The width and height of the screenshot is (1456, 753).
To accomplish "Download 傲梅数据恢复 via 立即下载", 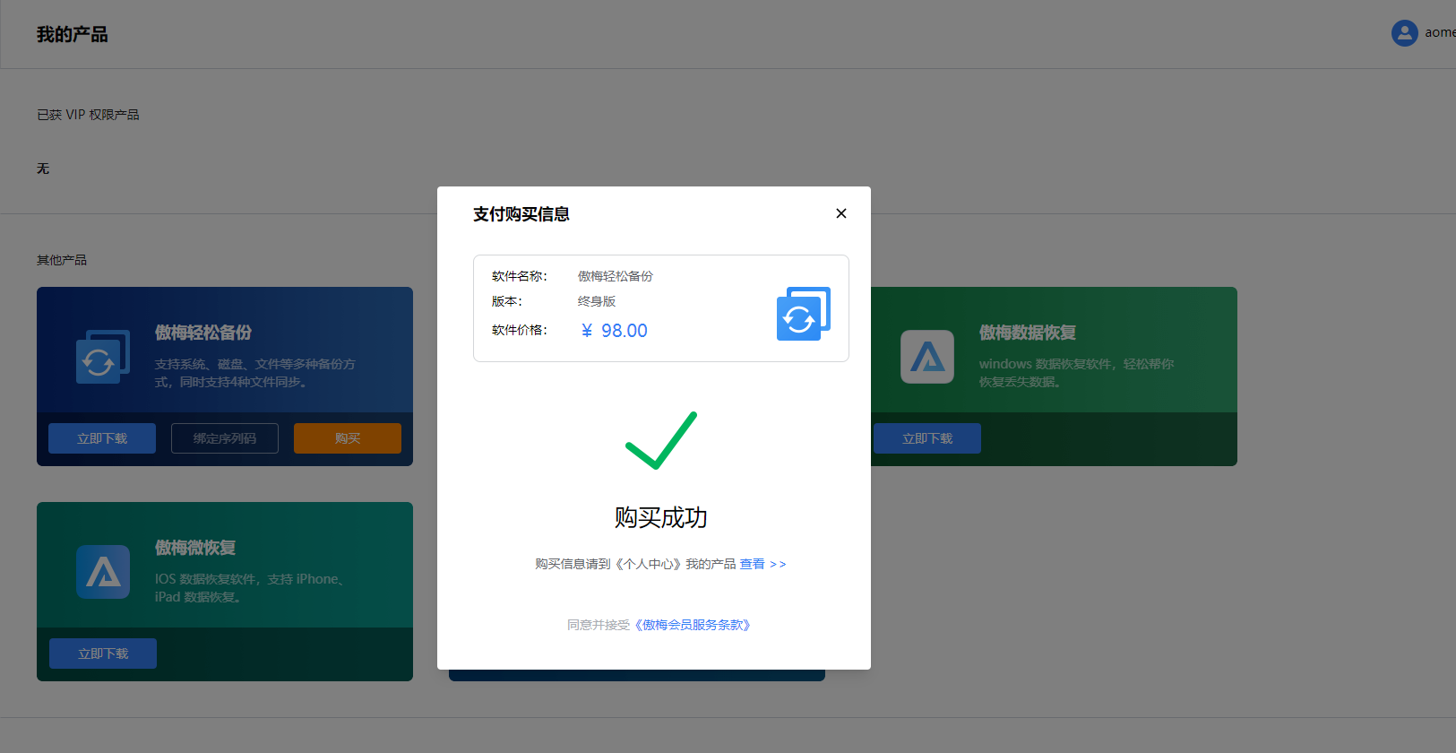I will click(x=927, y=438).
